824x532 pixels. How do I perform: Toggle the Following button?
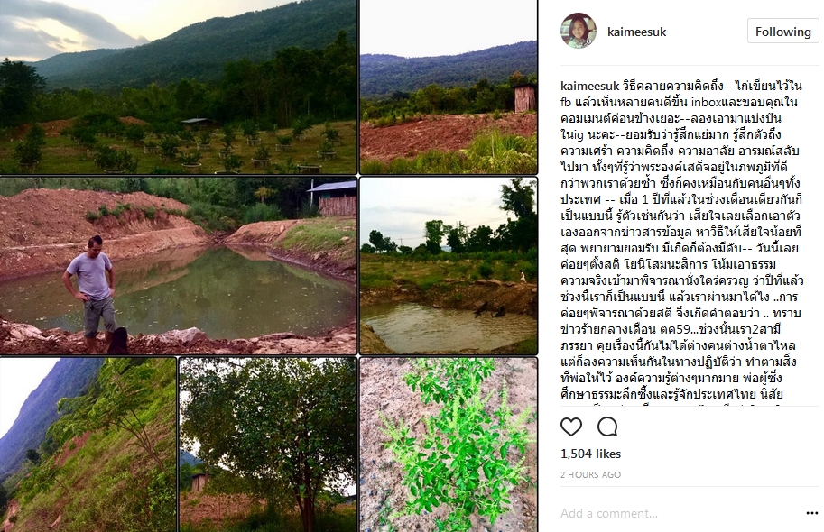[x=782, y=32]
